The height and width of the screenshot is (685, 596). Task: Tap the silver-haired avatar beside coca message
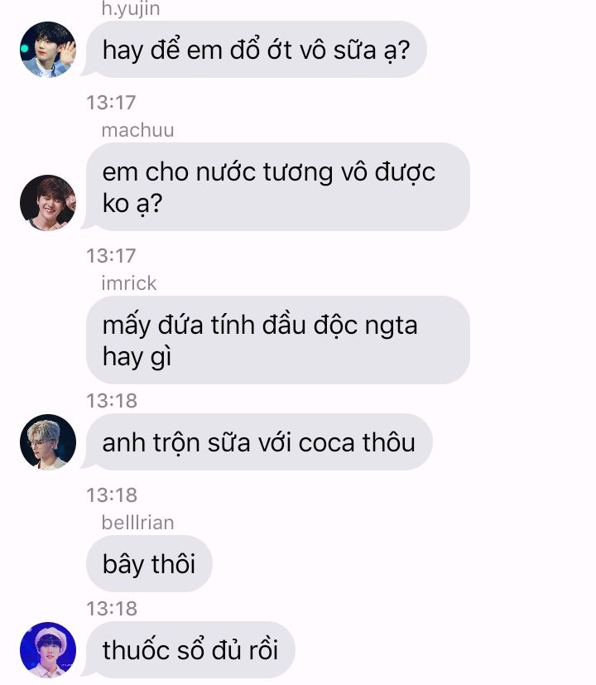click(48, 442)
